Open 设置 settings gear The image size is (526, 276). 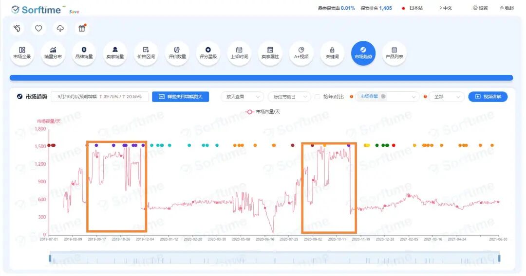(x=480, y=8)
